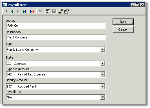Viewport: 150px width, 108px height.
Task: Click the Payroll Item window title icon
Action: tap(5, 5)
